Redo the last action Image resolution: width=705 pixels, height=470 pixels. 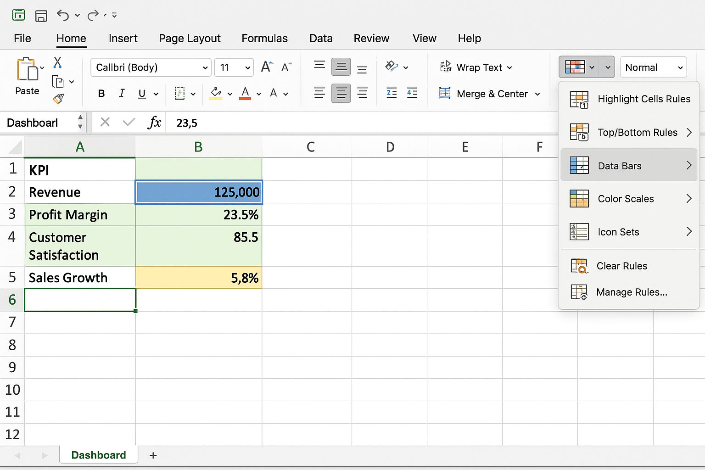pos(93,16)
